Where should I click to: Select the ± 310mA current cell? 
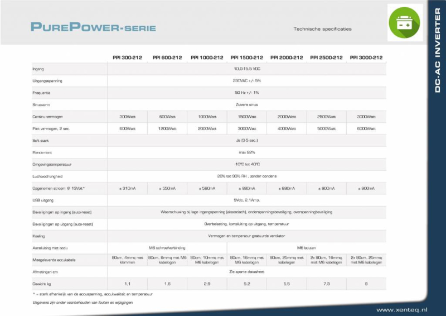(128, 188)
